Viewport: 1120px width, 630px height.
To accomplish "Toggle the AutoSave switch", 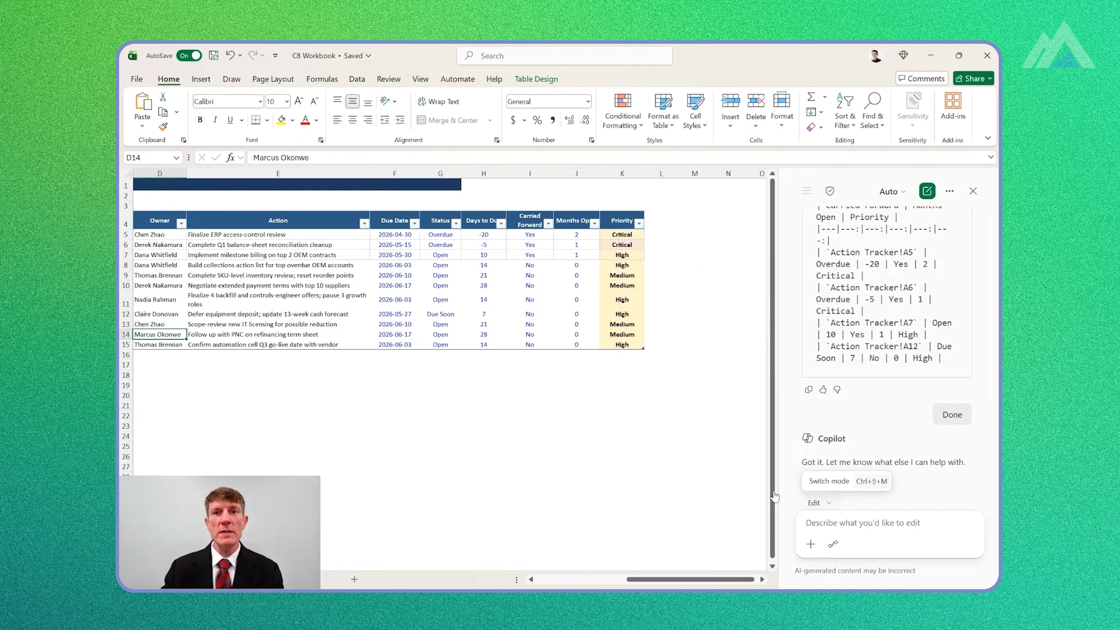I will click(190, 56).
